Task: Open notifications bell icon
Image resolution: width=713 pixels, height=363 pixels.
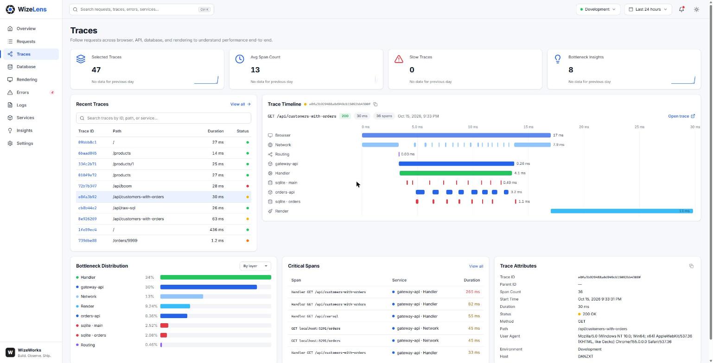Action: (681, 9)
